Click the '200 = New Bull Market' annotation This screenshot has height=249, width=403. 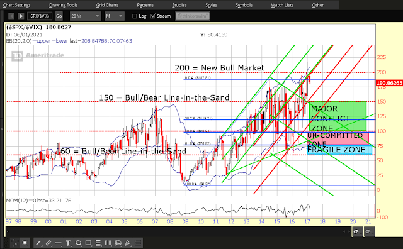(220, 68)
